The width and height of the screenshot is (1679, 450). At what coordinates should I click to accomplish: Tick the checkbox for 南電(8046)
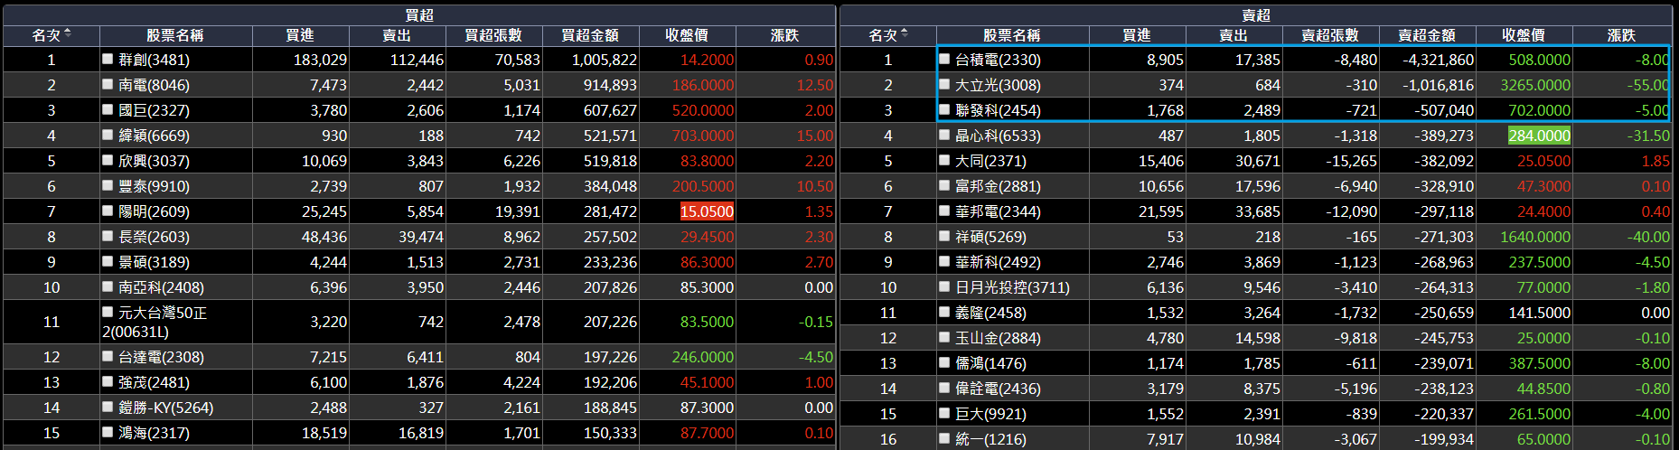(x=108, y=84)
